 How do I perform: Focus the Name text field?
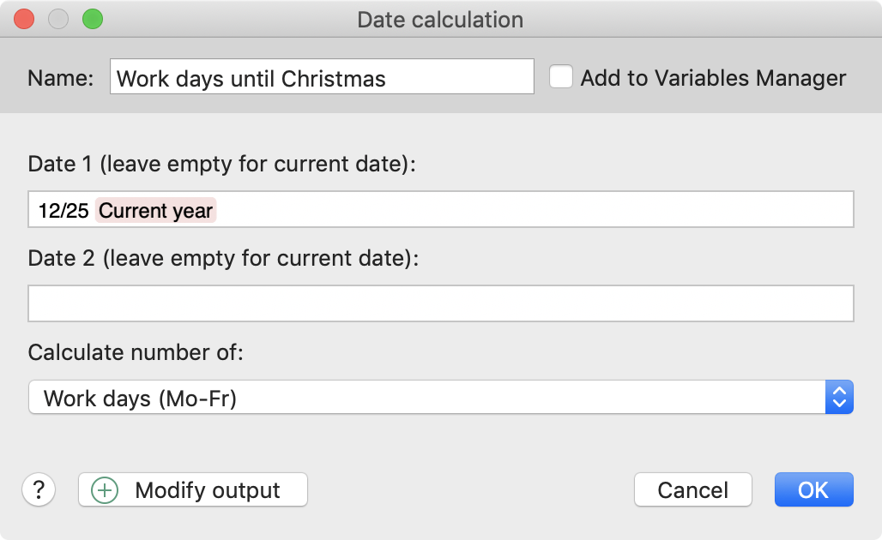[322, 76]
